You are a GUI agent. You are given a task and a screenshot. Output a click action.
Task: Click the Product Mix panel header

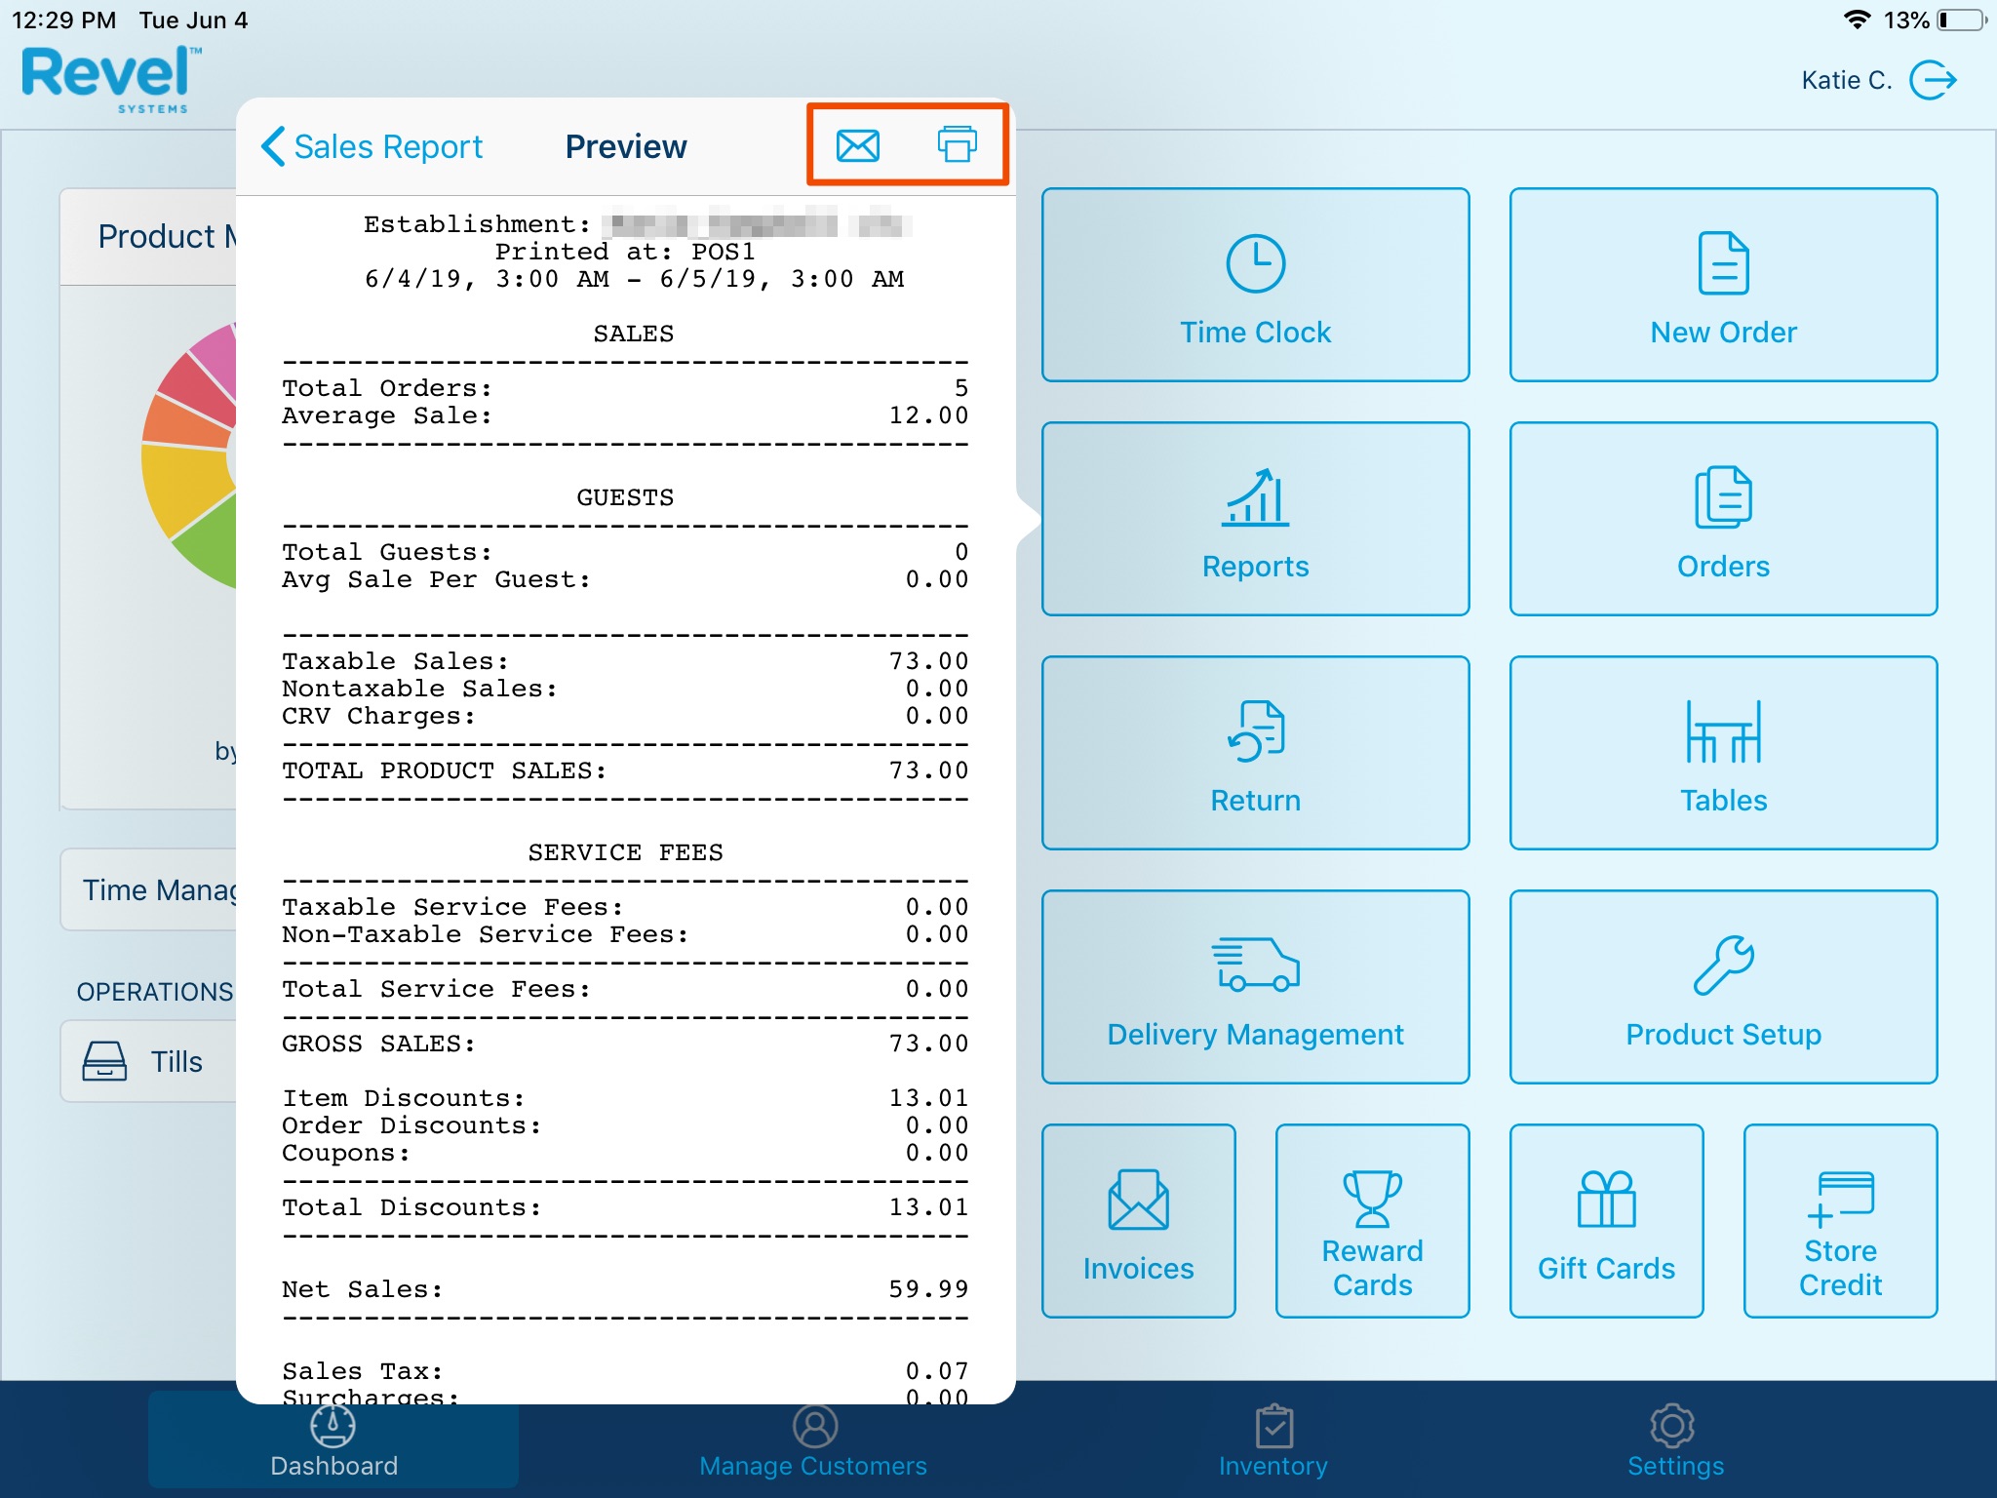click(x=148, y=237)
